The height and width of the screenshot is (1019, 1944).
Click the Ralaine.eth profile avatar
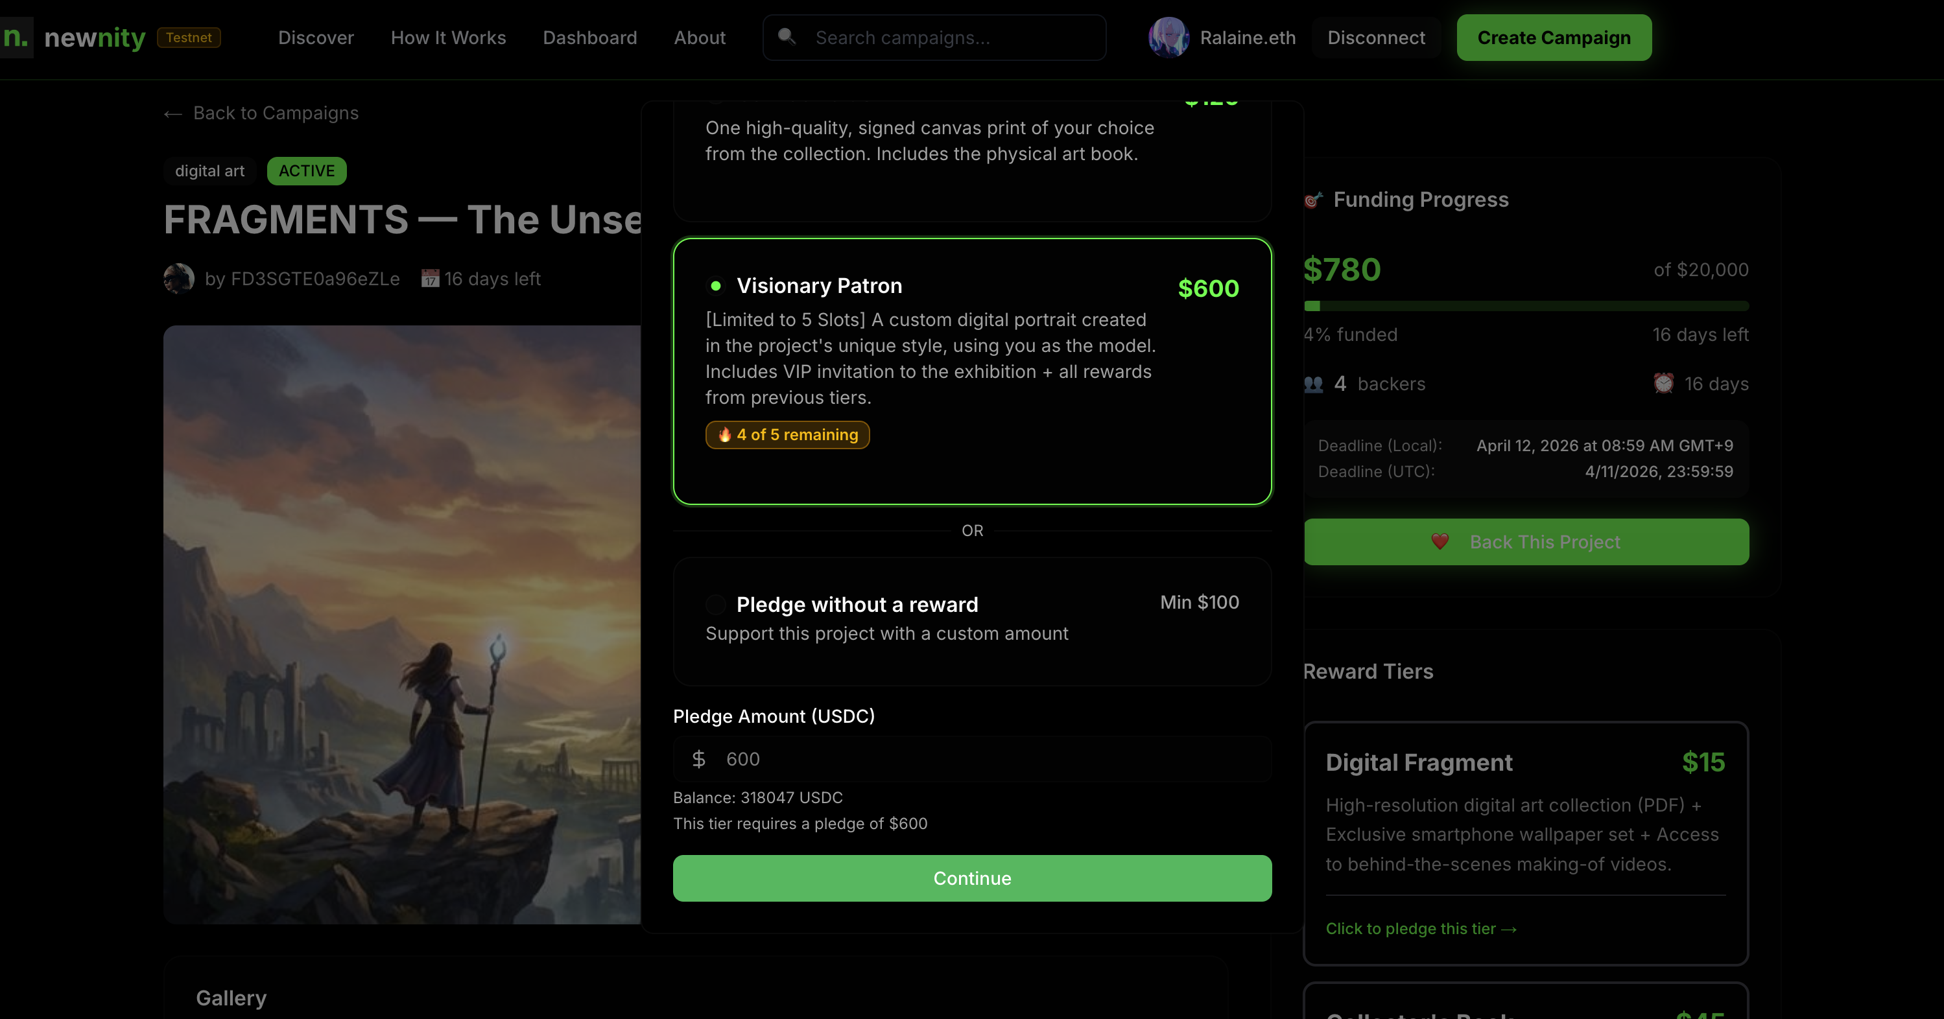(x=1168, y=38)
